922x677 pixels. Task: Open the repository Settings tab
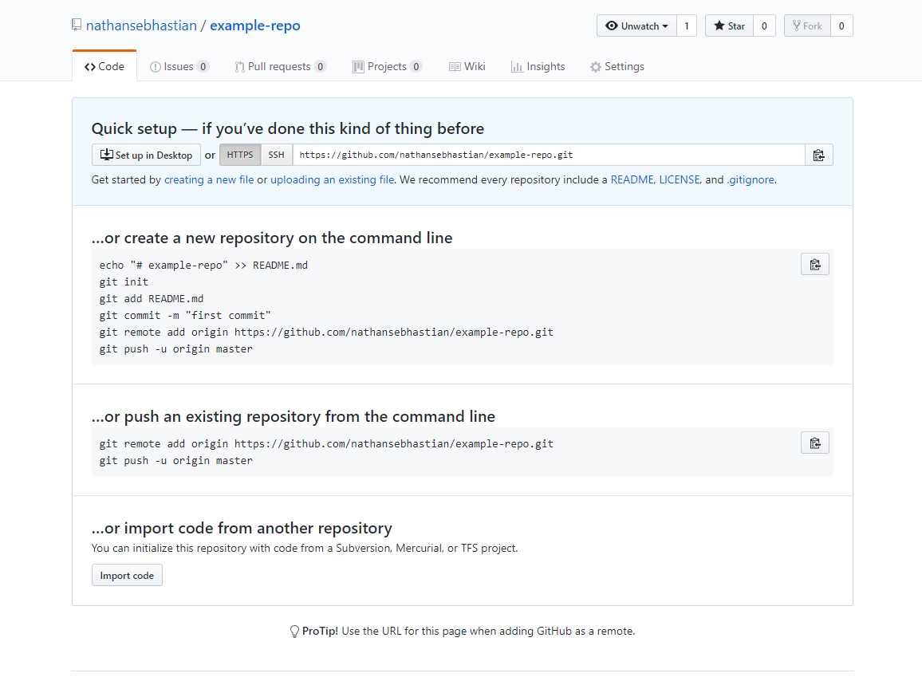(x=617, y=66)
